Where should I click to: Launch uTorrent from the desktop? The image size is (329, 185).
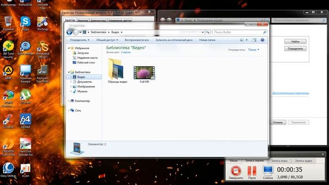(x=25, y=97)
